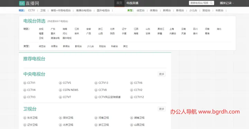Click the play icon next to 湖南卫视
The image size is (249, 129).
[x=131, y=118]
